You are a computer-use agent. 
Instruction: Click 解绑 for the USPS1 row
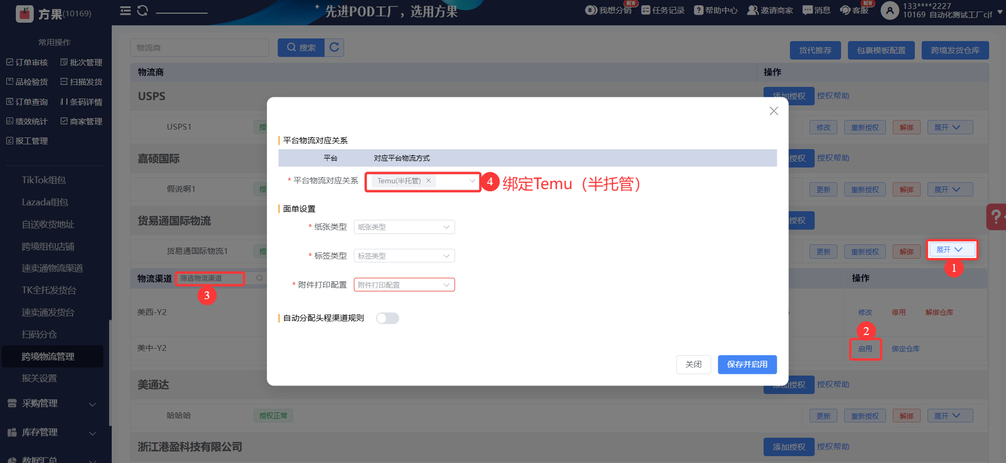pyautogui.click(x=906, y=127)
